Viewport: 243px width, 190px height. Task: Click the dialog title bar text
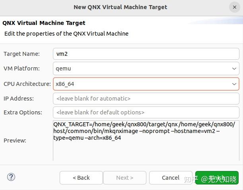tap(120, 7)
